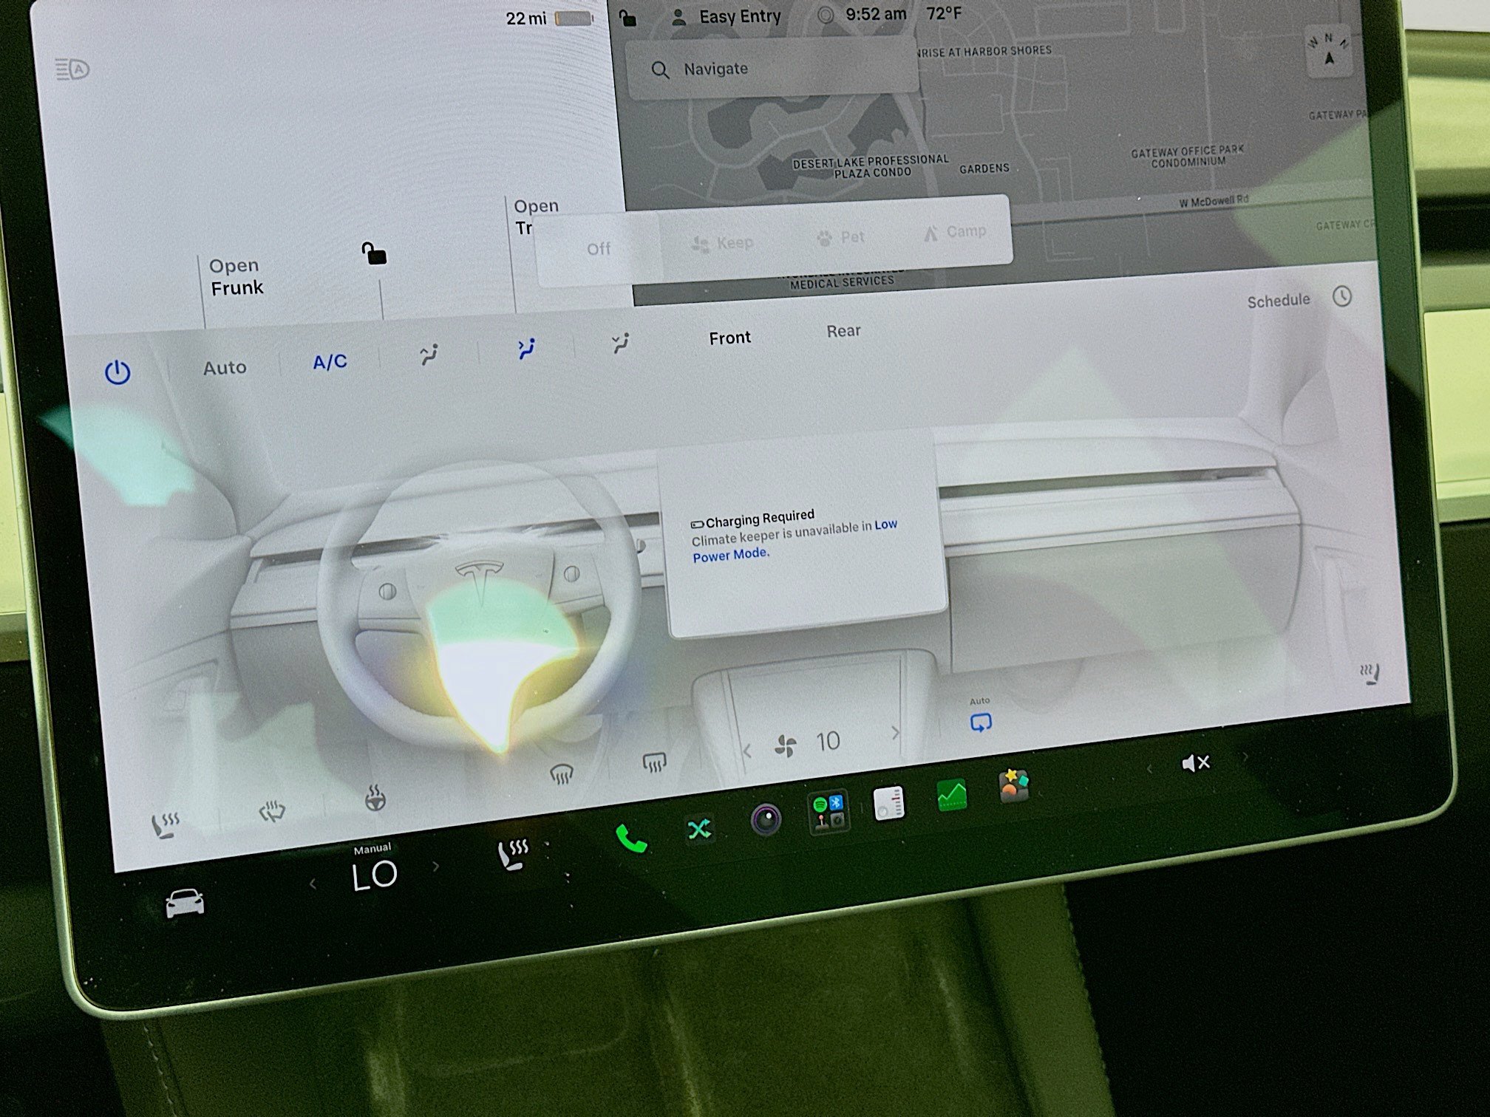Tap the bottom-bar seat heater icon
This screenshot has width=1490, height=1117.
click(x=514, y=855)
